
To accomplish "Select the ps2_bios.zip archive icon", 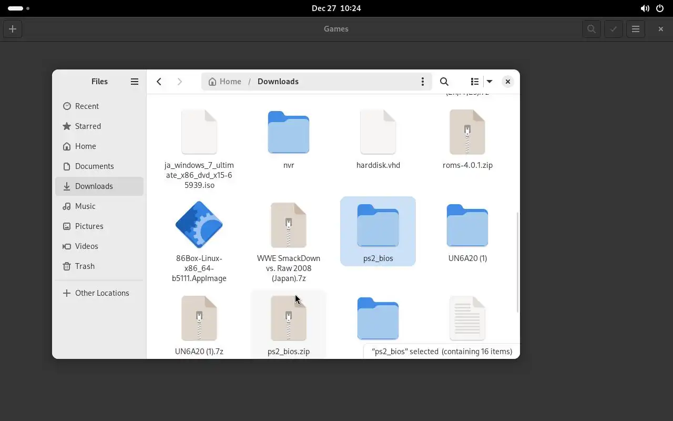I will tap(289, 318).
